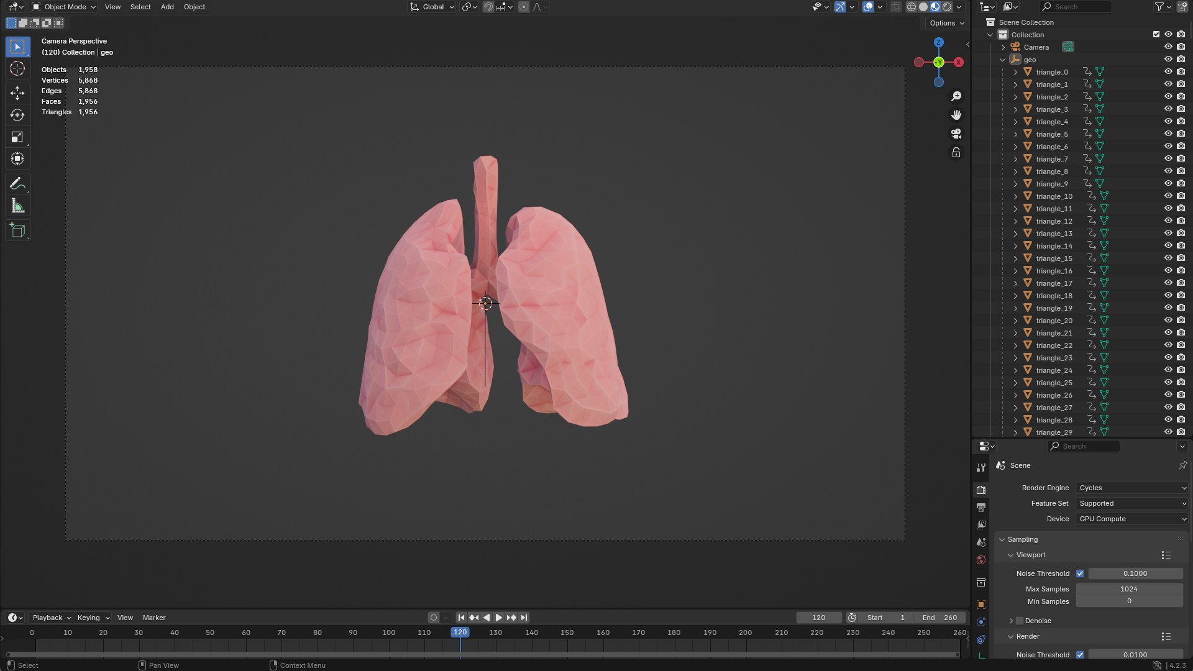Screen dimensions: 1193x671
Task: Open the Tool properties tab icon
Action: tap(981, 468)
